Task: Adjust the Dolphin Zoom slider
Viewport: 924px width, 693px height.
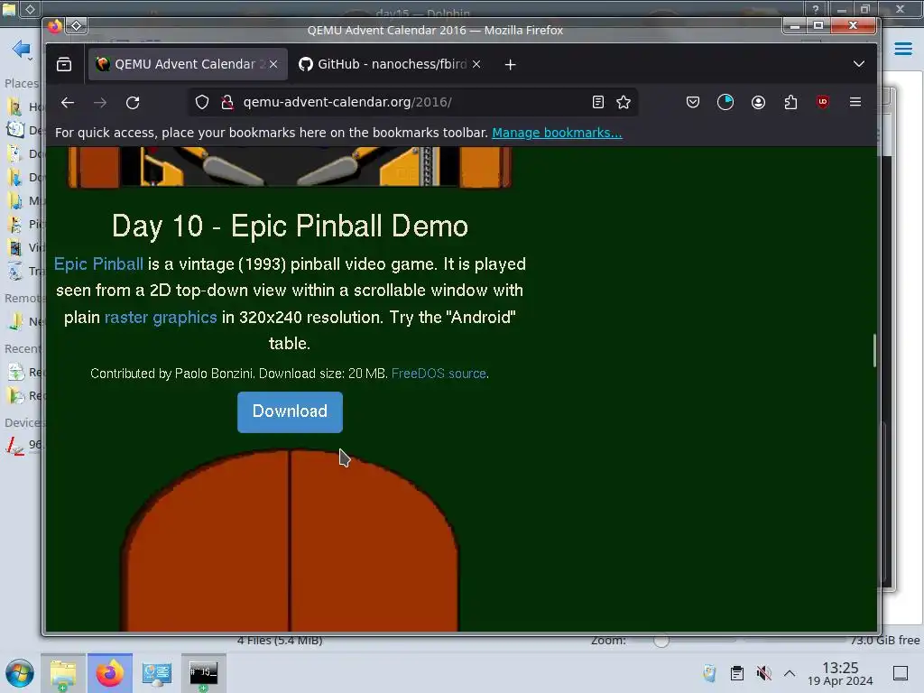Action: (x=661, y=641)
